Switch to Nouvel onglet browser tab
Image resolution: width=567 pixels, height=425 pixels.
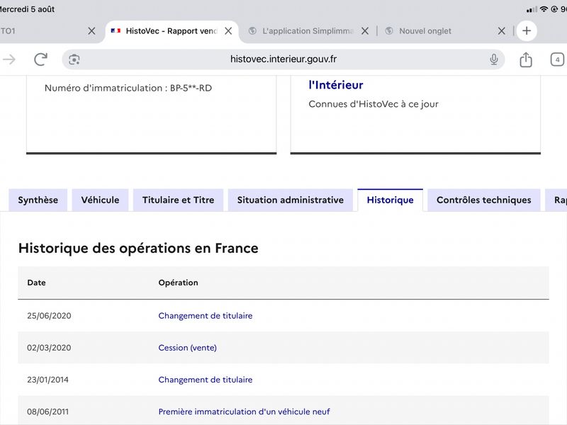tap(425, 31)
